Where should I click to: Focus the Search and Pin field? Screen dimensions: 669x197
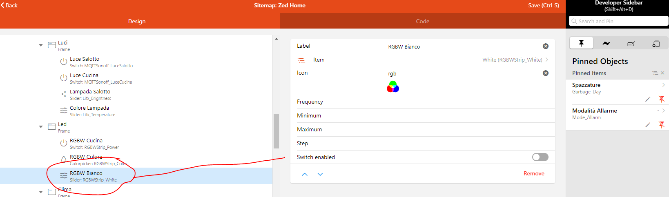pyautogui.click(x=618, y=21)
